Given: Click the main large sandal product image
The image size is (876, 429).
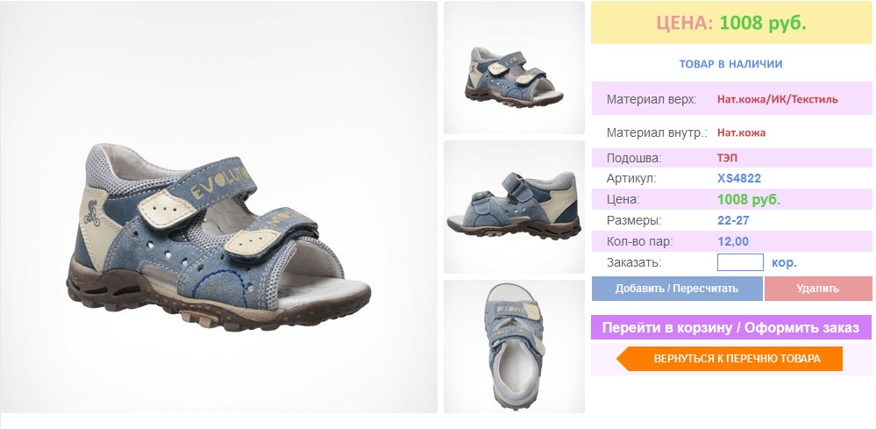Looking at the screenshot, I should coord(218,207).
